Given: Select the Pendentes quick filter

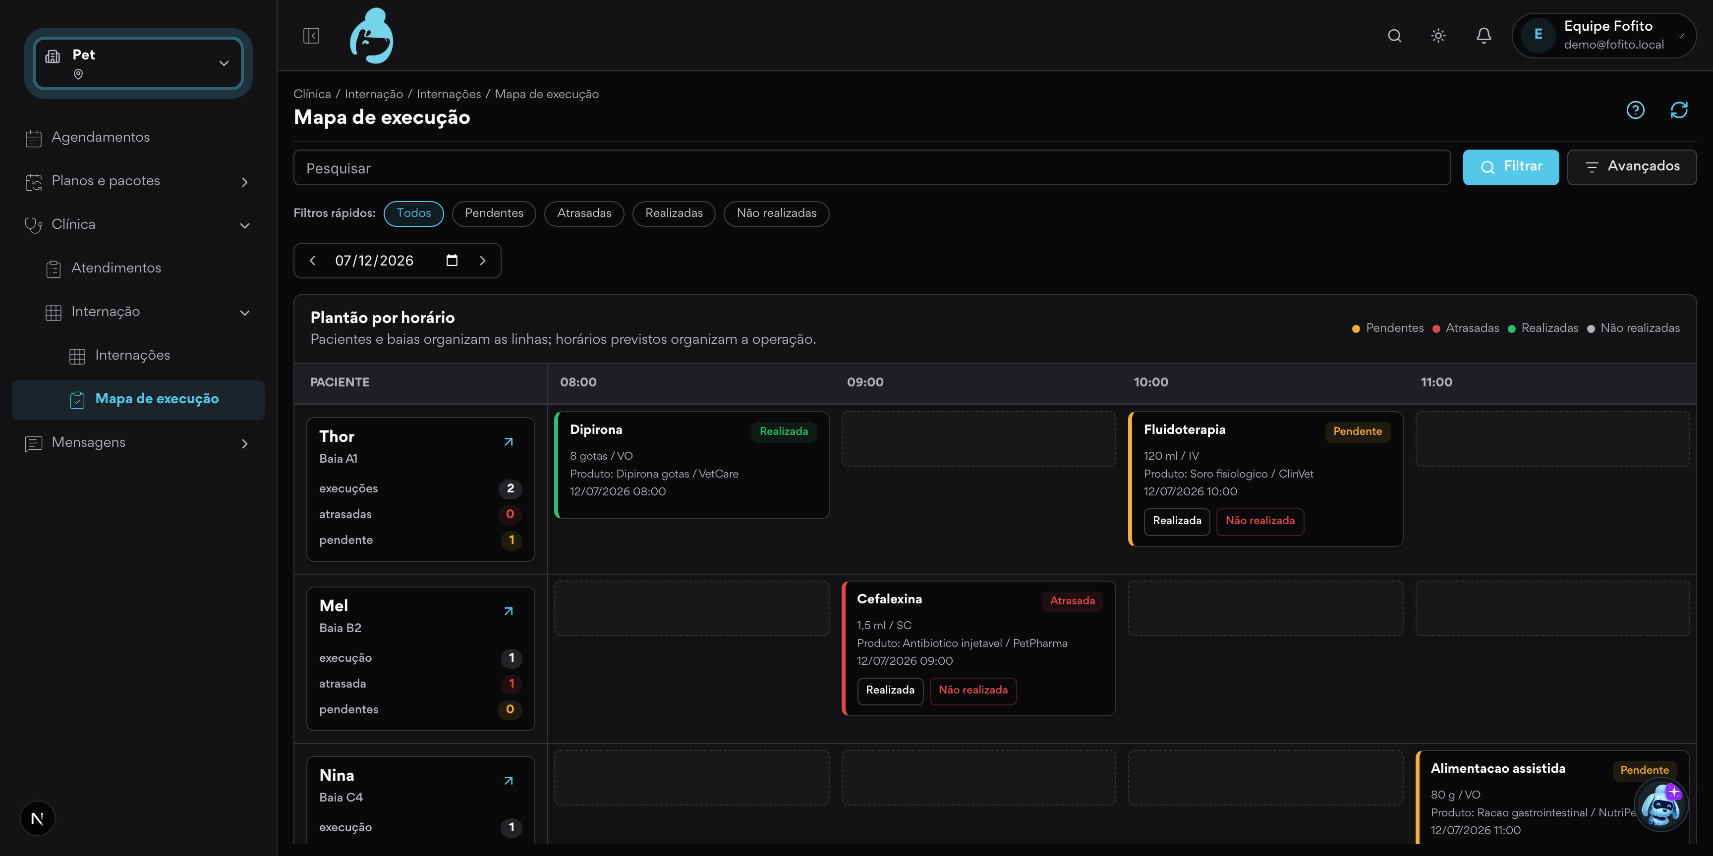Looking at the screenshot, I should 494,214.
